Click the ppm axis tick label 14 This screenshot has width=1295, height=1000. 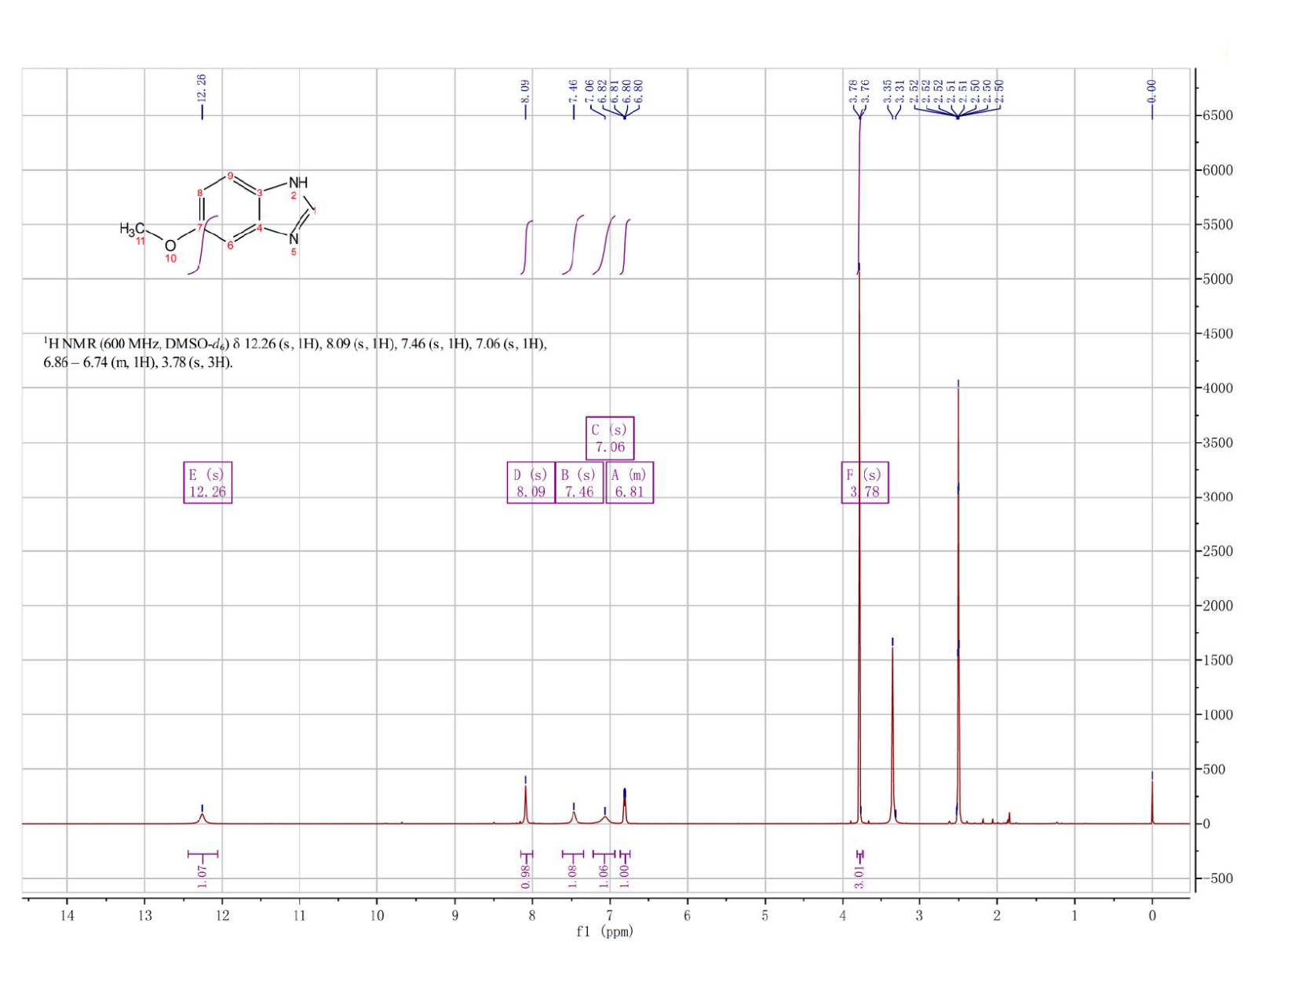tap(67, 915)
